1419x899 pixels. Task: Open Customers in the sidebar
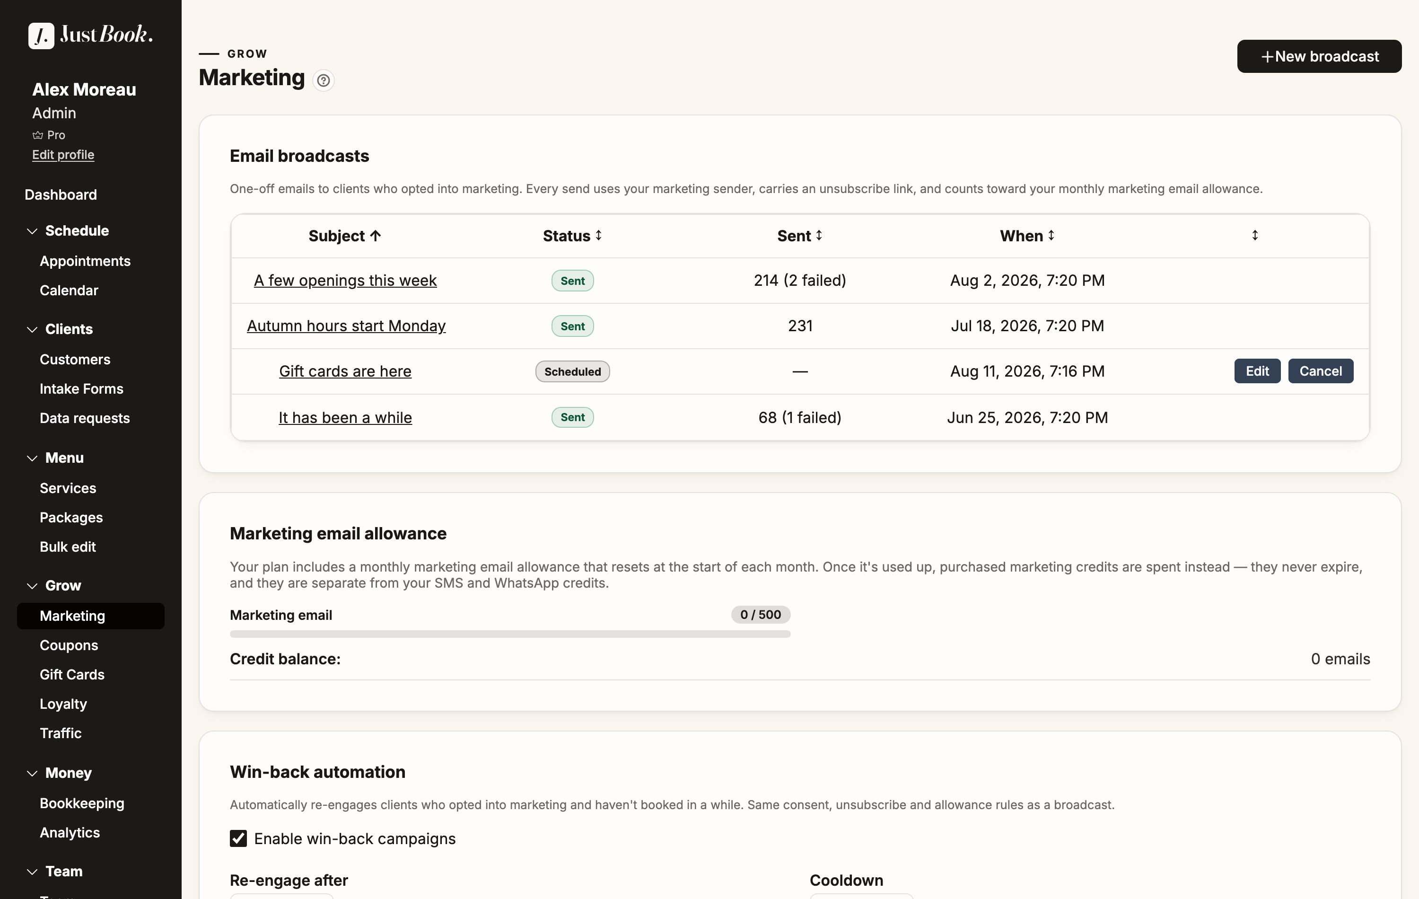[x=75, y=360]
